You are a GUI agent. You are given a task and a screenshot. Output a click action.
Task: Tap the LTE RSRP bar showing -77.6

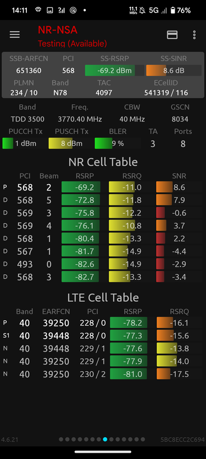pos(133,348)
